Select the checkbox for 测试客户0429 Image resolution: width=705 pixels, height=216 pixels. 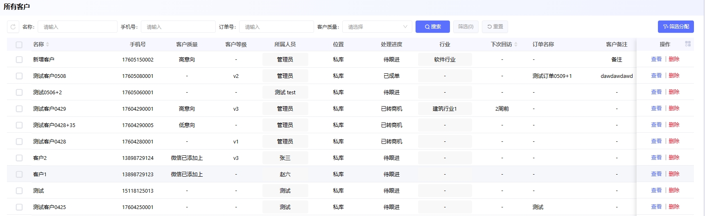pos(19,109)
